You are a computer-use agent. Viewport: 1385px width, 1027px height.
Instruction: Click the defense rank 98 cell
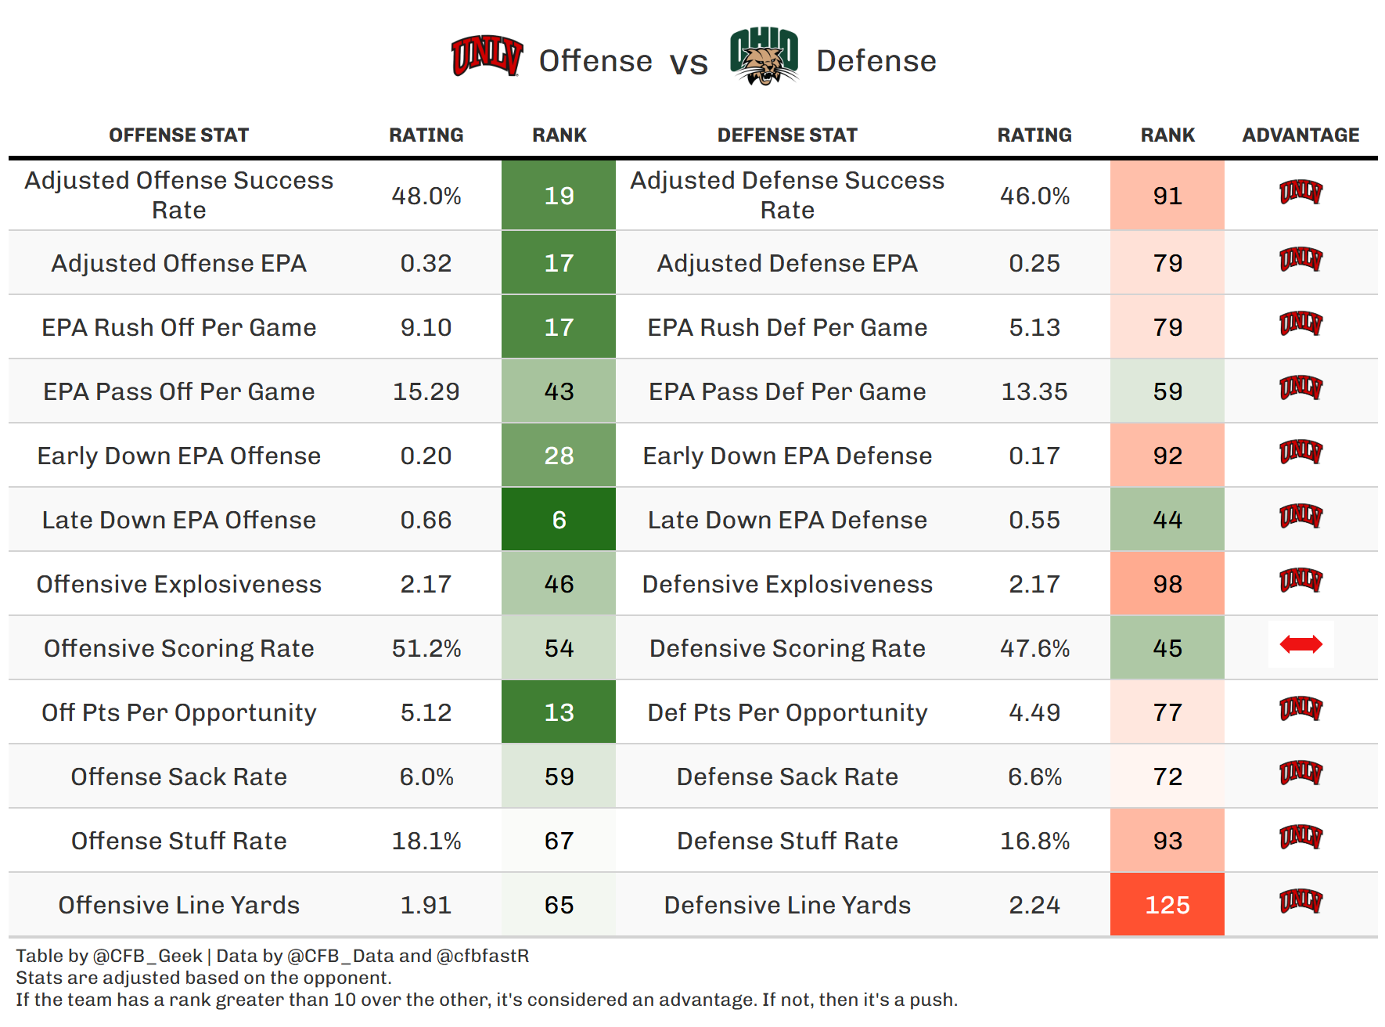point(1167,584)
